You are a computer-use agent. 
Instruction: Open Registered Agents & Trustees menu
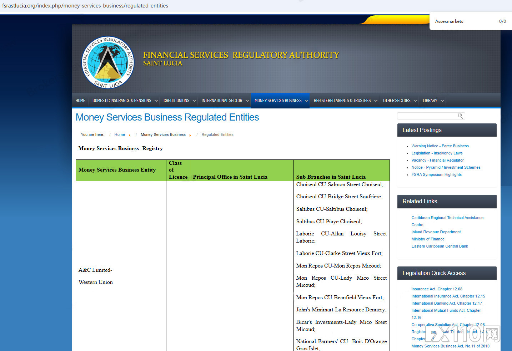342,101
